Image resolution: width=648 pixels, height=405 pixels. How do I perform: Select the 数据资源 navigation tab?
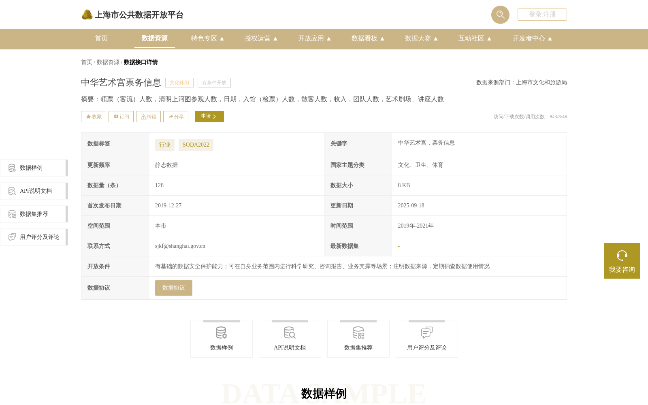click(x=155, y=38)
